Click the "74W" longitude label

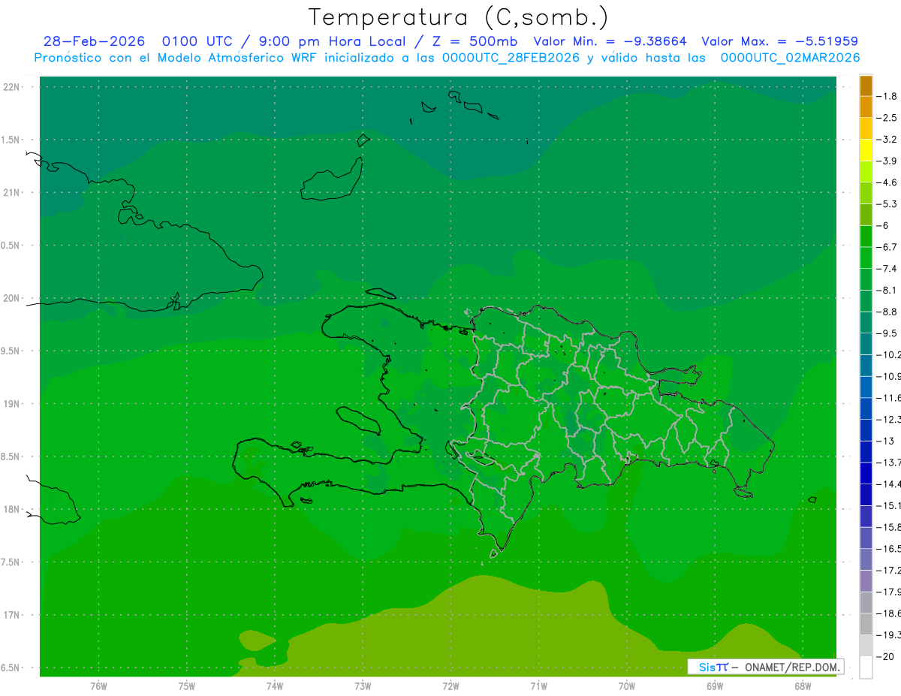(275, 686)
